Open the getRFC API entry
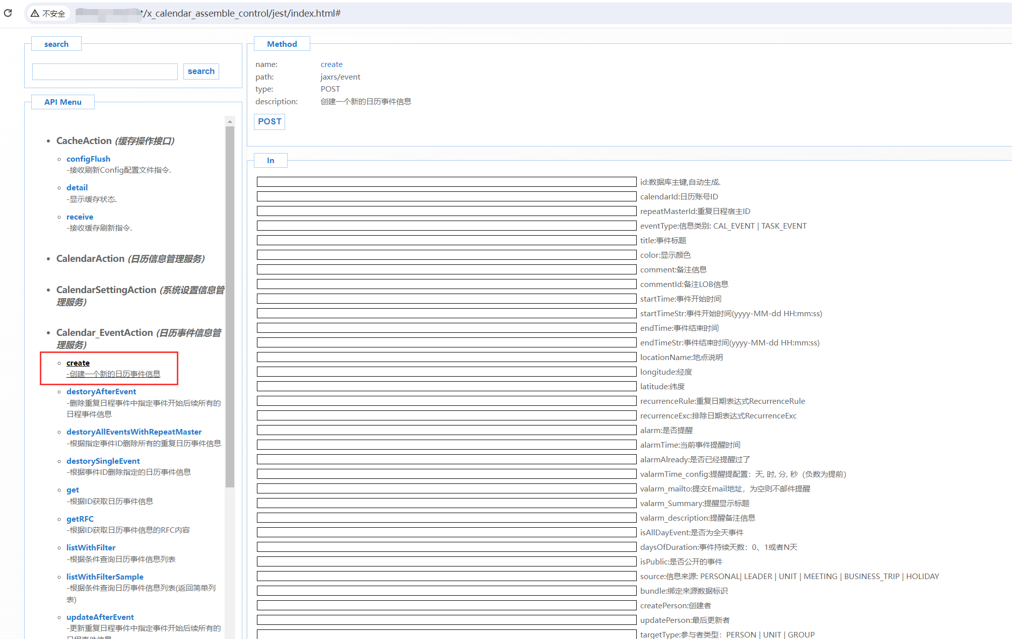The image size is (1012, 639). 80,519
